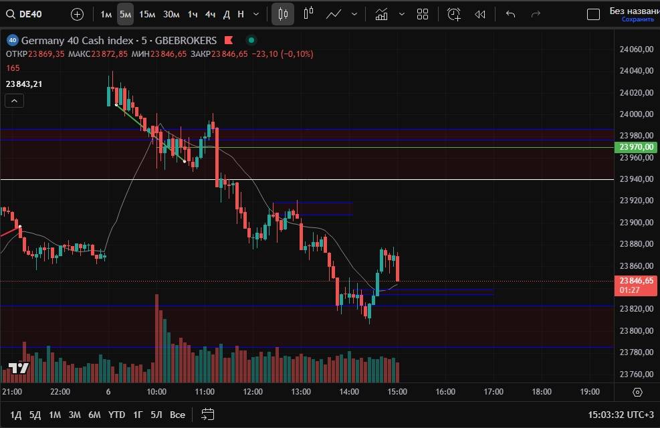Start bar replay with rewind icon

(x=479, y=14)
